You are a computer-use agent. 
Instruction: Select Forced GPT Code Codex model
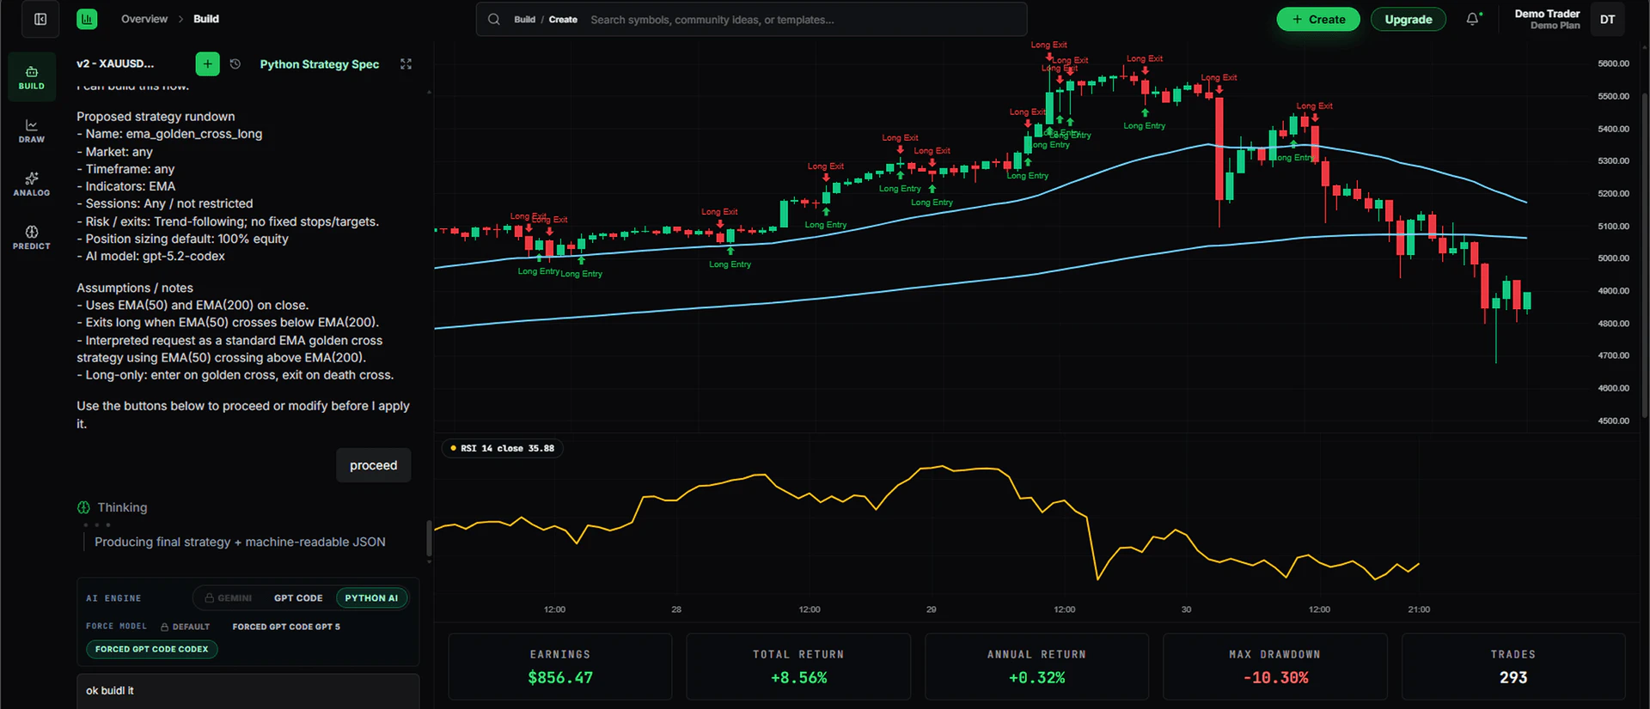152,649
